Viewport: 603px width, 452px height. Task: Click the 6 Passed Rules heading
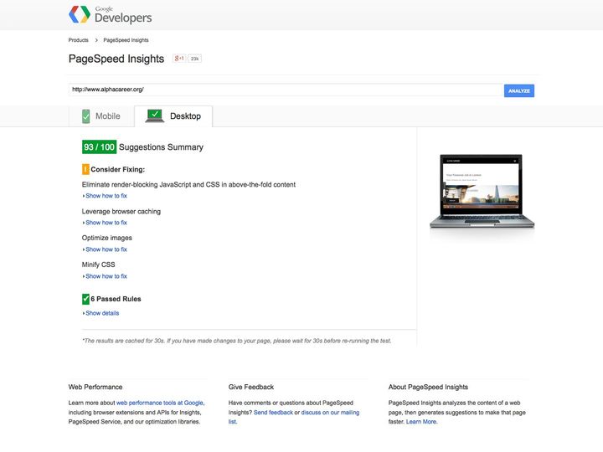coord(116,299)
